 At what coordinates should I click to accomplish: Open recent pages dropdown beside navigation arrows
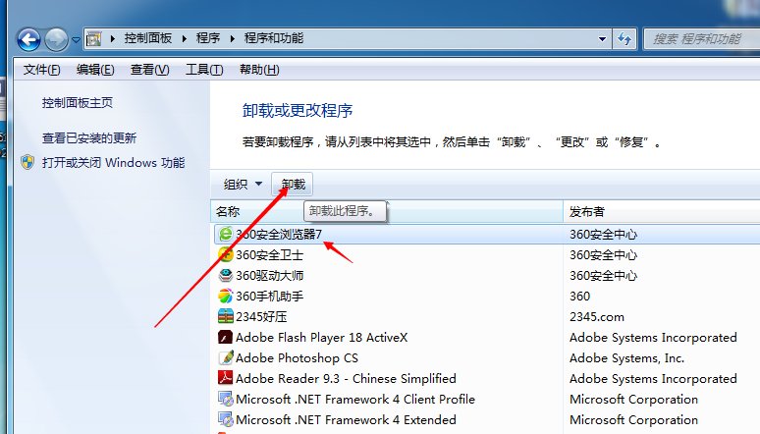click(76, 39)
